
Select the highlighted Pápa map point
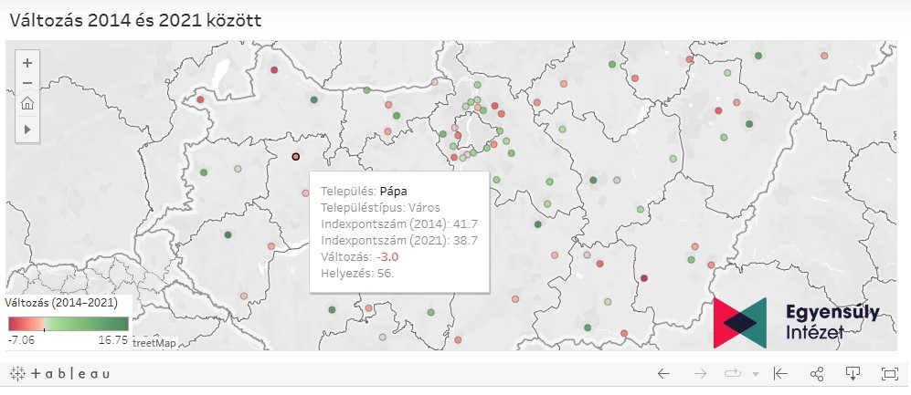[295, 157]
